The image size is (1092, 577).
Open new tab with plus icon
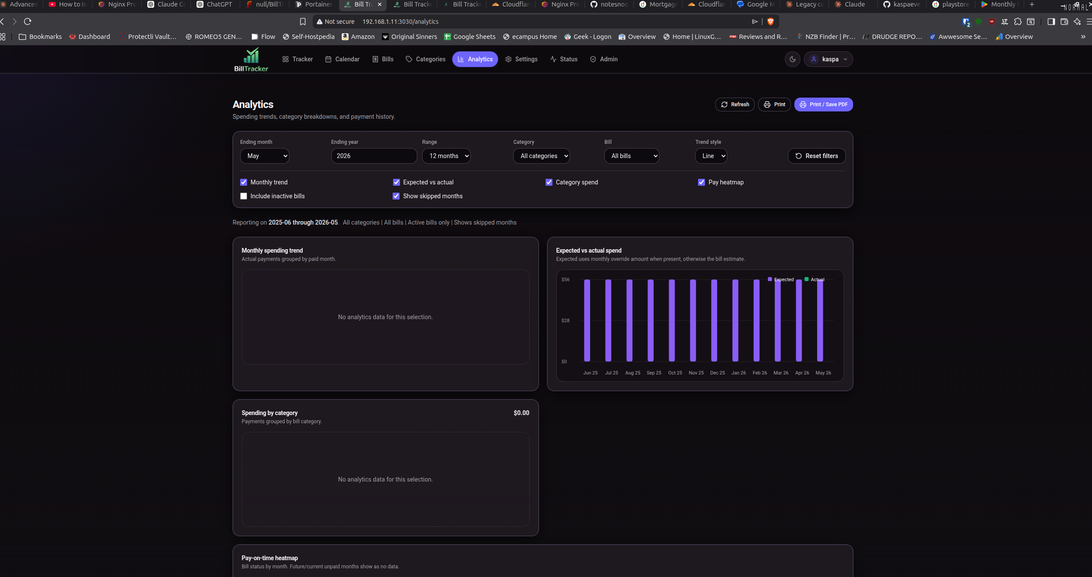(1032, 4)
